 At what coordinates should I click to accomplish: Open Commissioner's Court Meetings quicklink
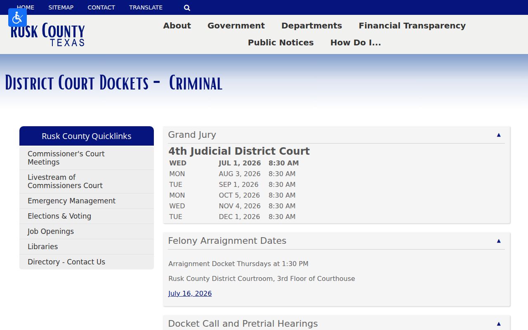(x=87, y=158)
